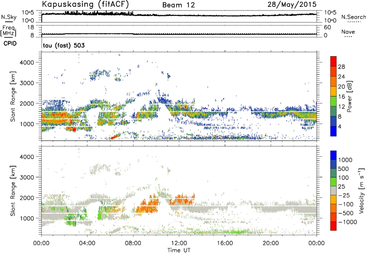Click the gray segment of the velocity colorbar

[334, 190]
